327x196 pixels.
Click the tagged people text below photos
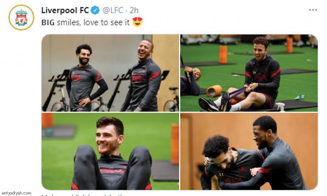point(83,195)
